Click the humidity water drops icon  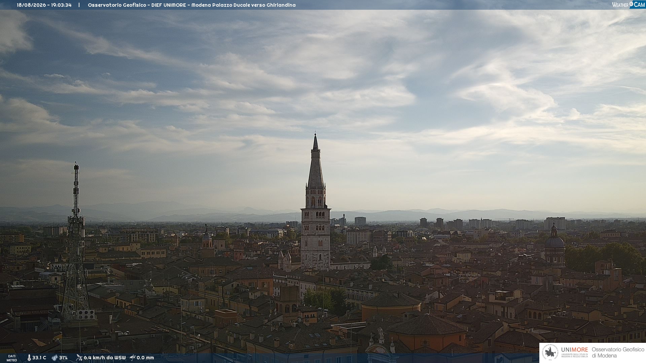pyautogui.click(x=55, y=358)
